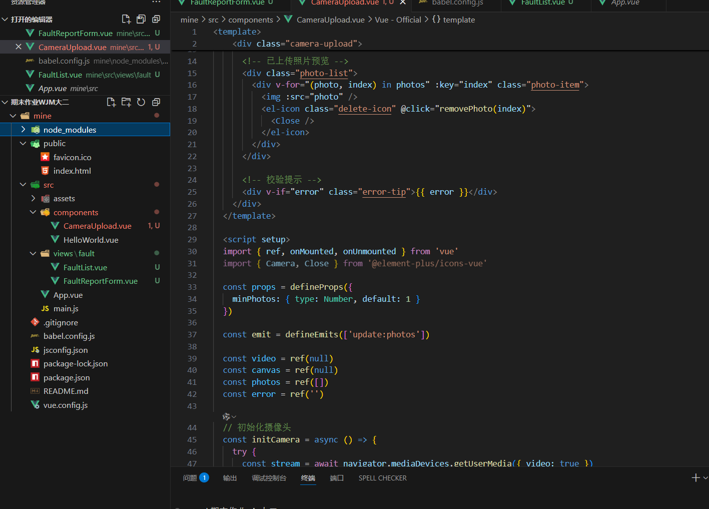Click 'components' in the breadcrumb path

tap(251, 20)
